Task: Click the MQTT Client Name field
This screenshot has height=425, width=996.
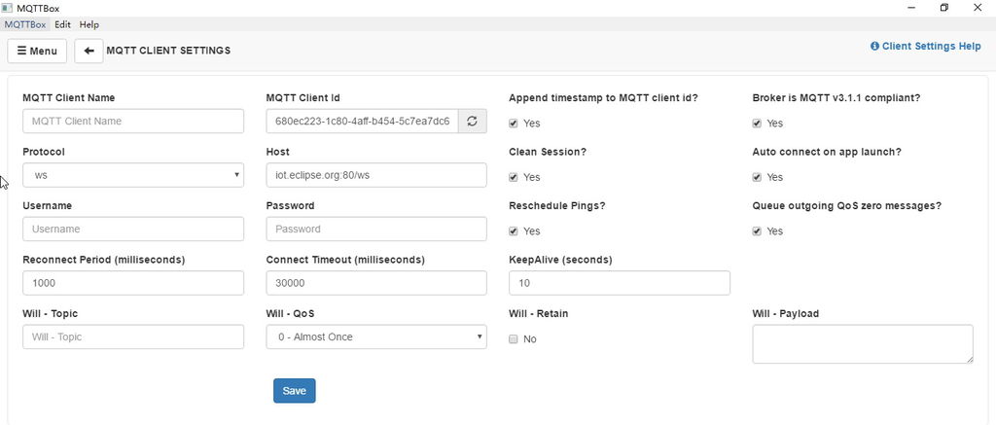Action: (133, 122)
